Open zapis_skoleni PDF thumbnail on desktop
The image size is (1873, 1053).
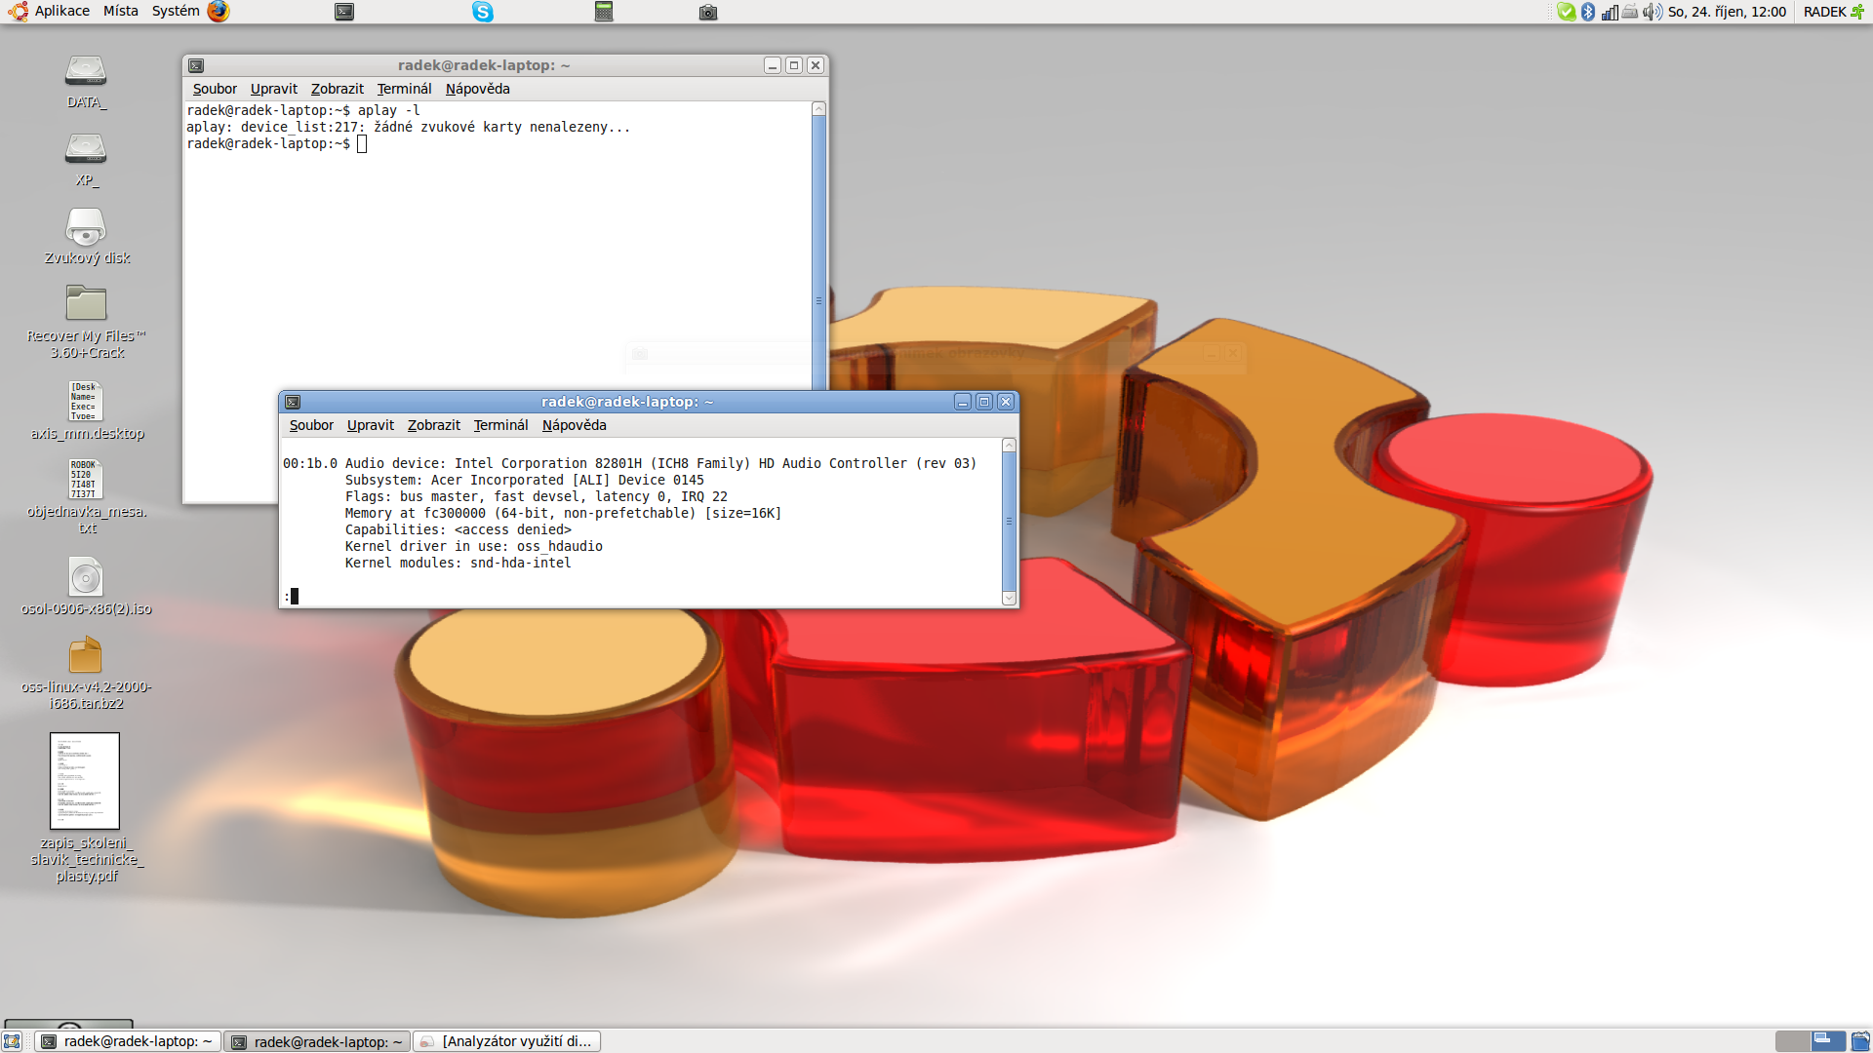tap(85, 781)
